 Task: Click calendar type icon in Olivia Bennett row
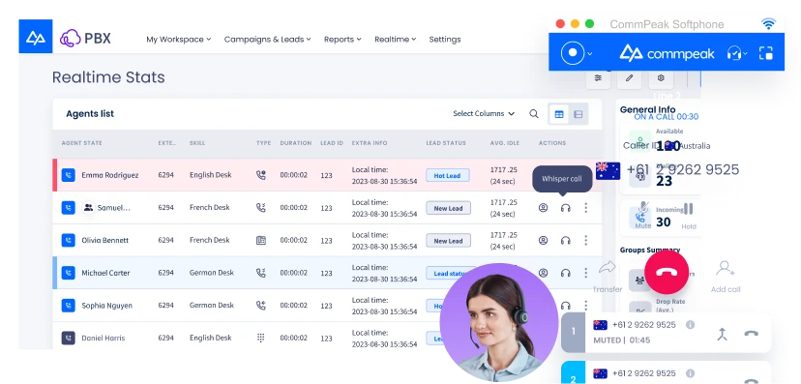[x=261, y=240]
